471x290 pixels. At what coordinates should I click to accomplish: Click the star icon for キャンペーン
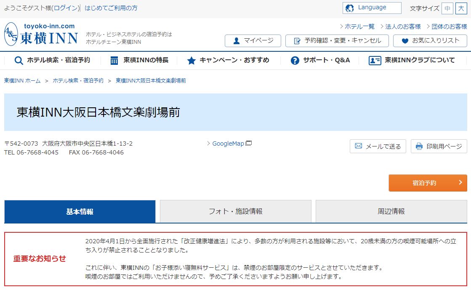(x=192, y=61)
